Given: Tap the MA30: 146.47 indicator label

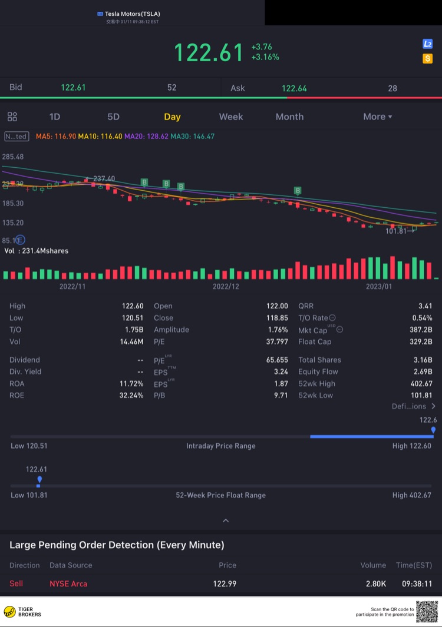Looking at the screenshot, I should (x=193, y=137).
